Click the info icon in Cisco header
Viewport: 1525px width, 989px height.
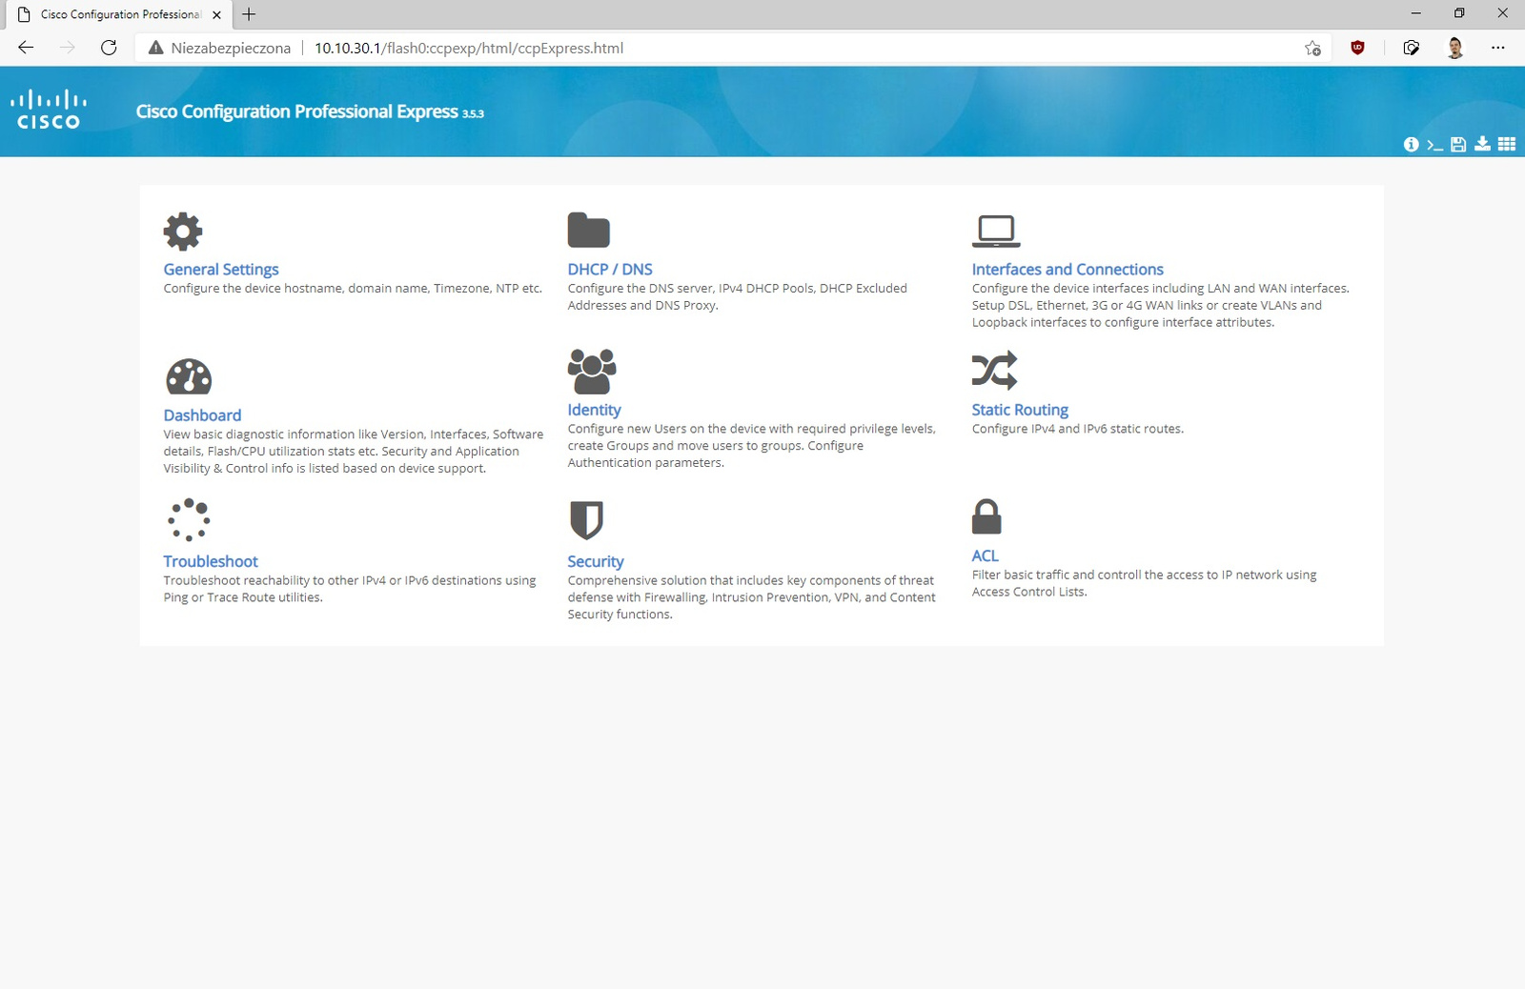tap(1411, 145)
